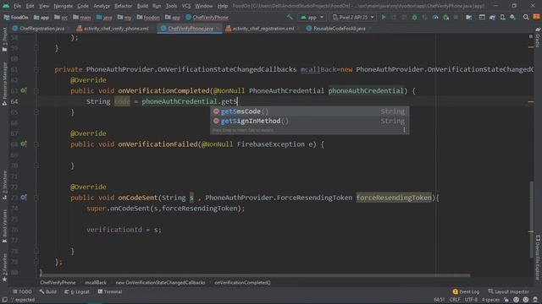
Task: Click the CRLF line separator in status bar
Action: tap(454, 300)
